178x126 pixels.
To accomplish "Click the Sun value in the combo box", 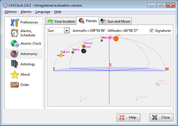I will (51, 31).
